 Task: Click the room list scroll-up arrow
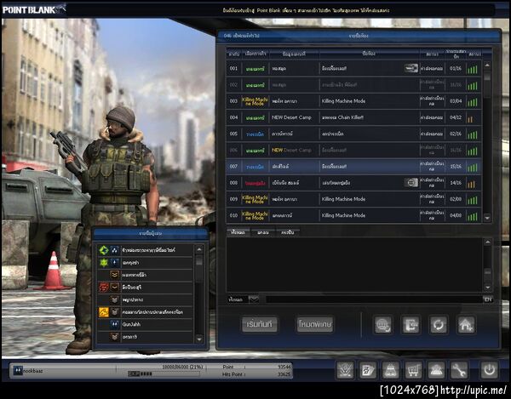(x=487, y=66)
